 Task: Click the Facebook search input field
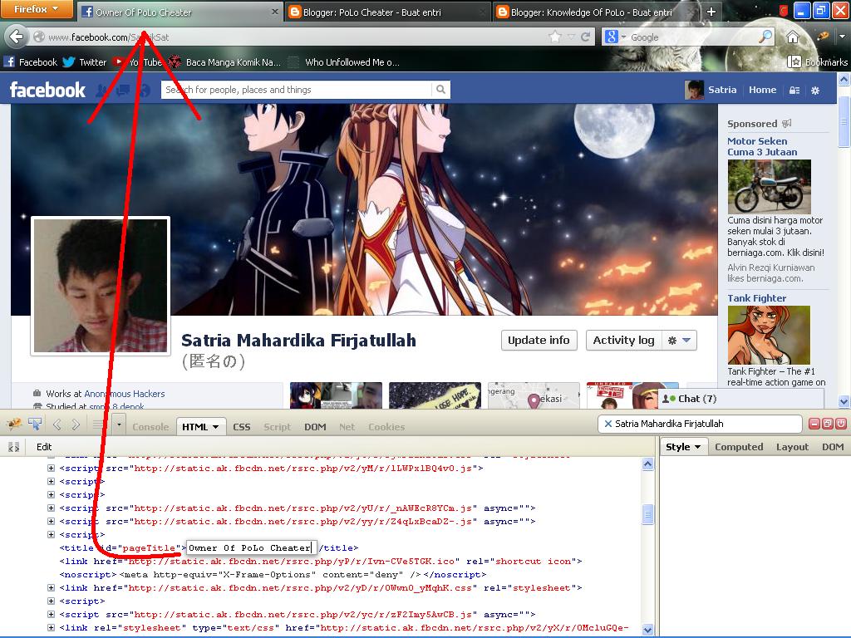[297, 90]
